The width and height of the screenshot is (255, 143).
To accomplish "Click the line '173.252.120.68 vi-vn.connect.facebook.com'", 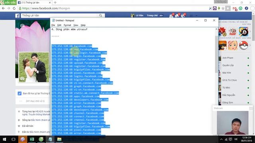I will [x=82, y=83].
